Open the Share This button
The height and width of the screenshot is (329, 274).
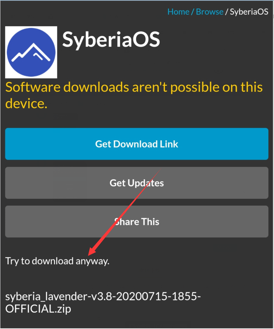coord(137,222)
